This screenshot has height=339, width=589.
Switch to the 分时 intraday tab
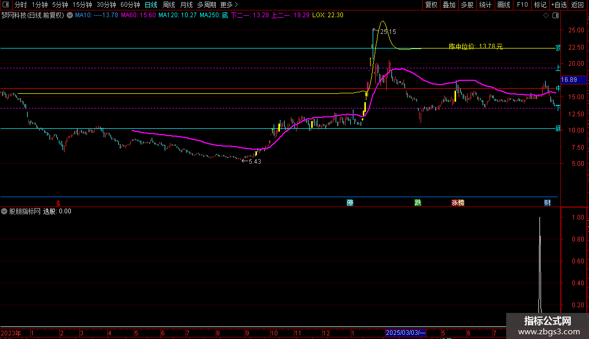click(x=21, y=5)
